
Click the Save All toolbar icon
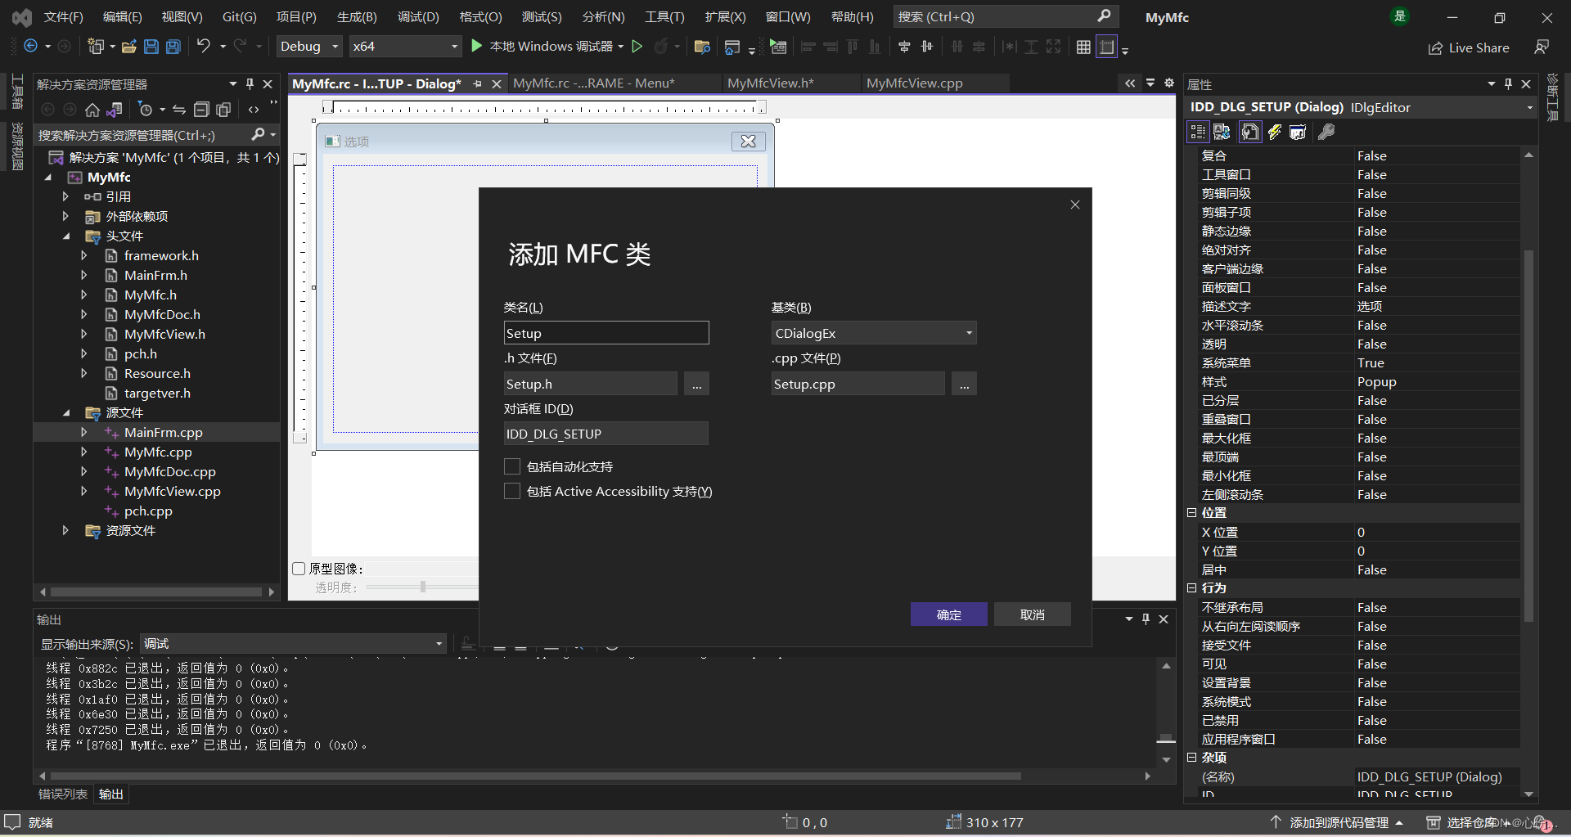(x=173, y=47)
